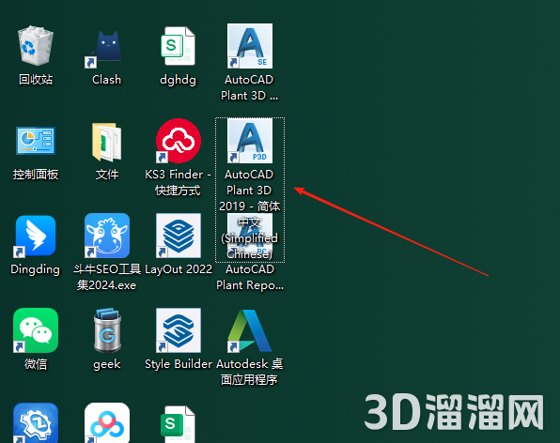Click the "LayOut 2022" label text
Viewport: 560px width, 443px height.
click(179, 269)
